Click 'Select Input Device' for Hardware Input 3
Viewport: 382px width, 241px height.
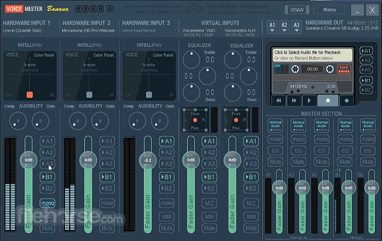tap(139, 31)
